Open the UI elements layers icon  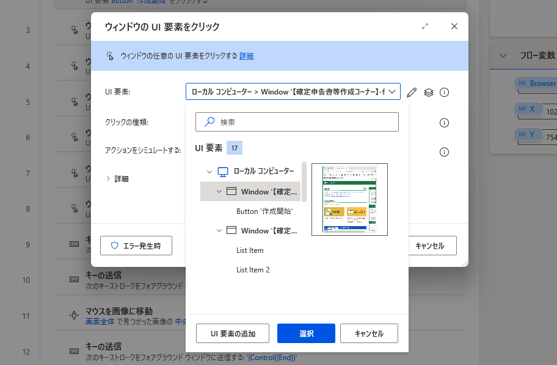[x=429, y=93]
